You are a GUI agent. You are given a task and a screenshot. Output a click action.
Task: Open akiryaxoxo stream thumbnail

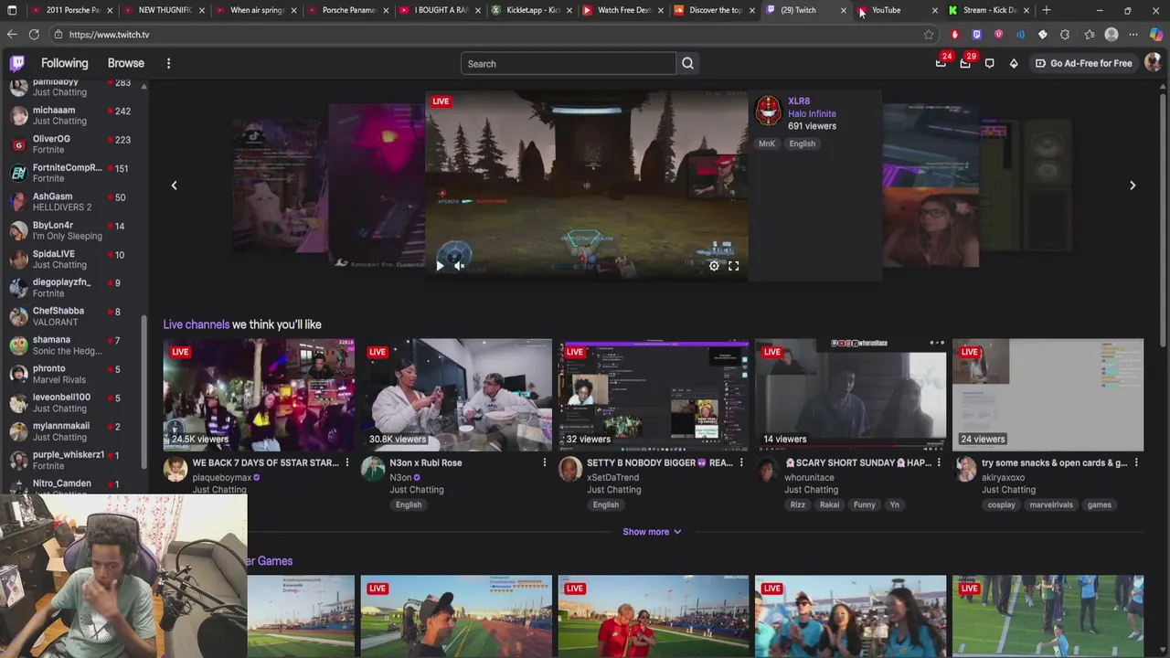tap(1048, 395)
